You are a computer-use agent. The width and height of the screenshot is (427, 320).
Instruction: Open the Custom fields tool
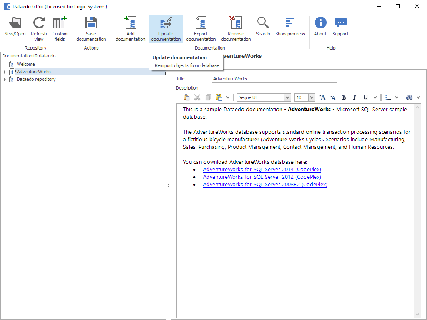60,23
